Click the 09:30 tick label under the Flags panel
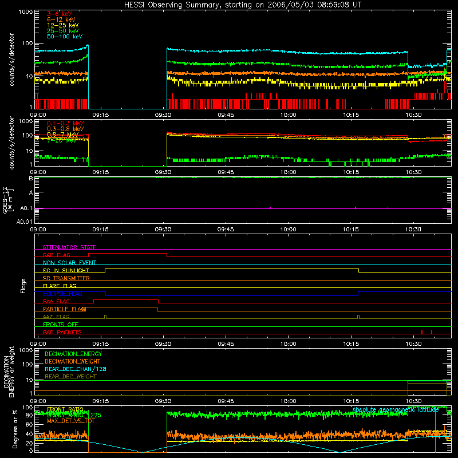The width and height of the screenshot is (458, 458). [163, 344]
